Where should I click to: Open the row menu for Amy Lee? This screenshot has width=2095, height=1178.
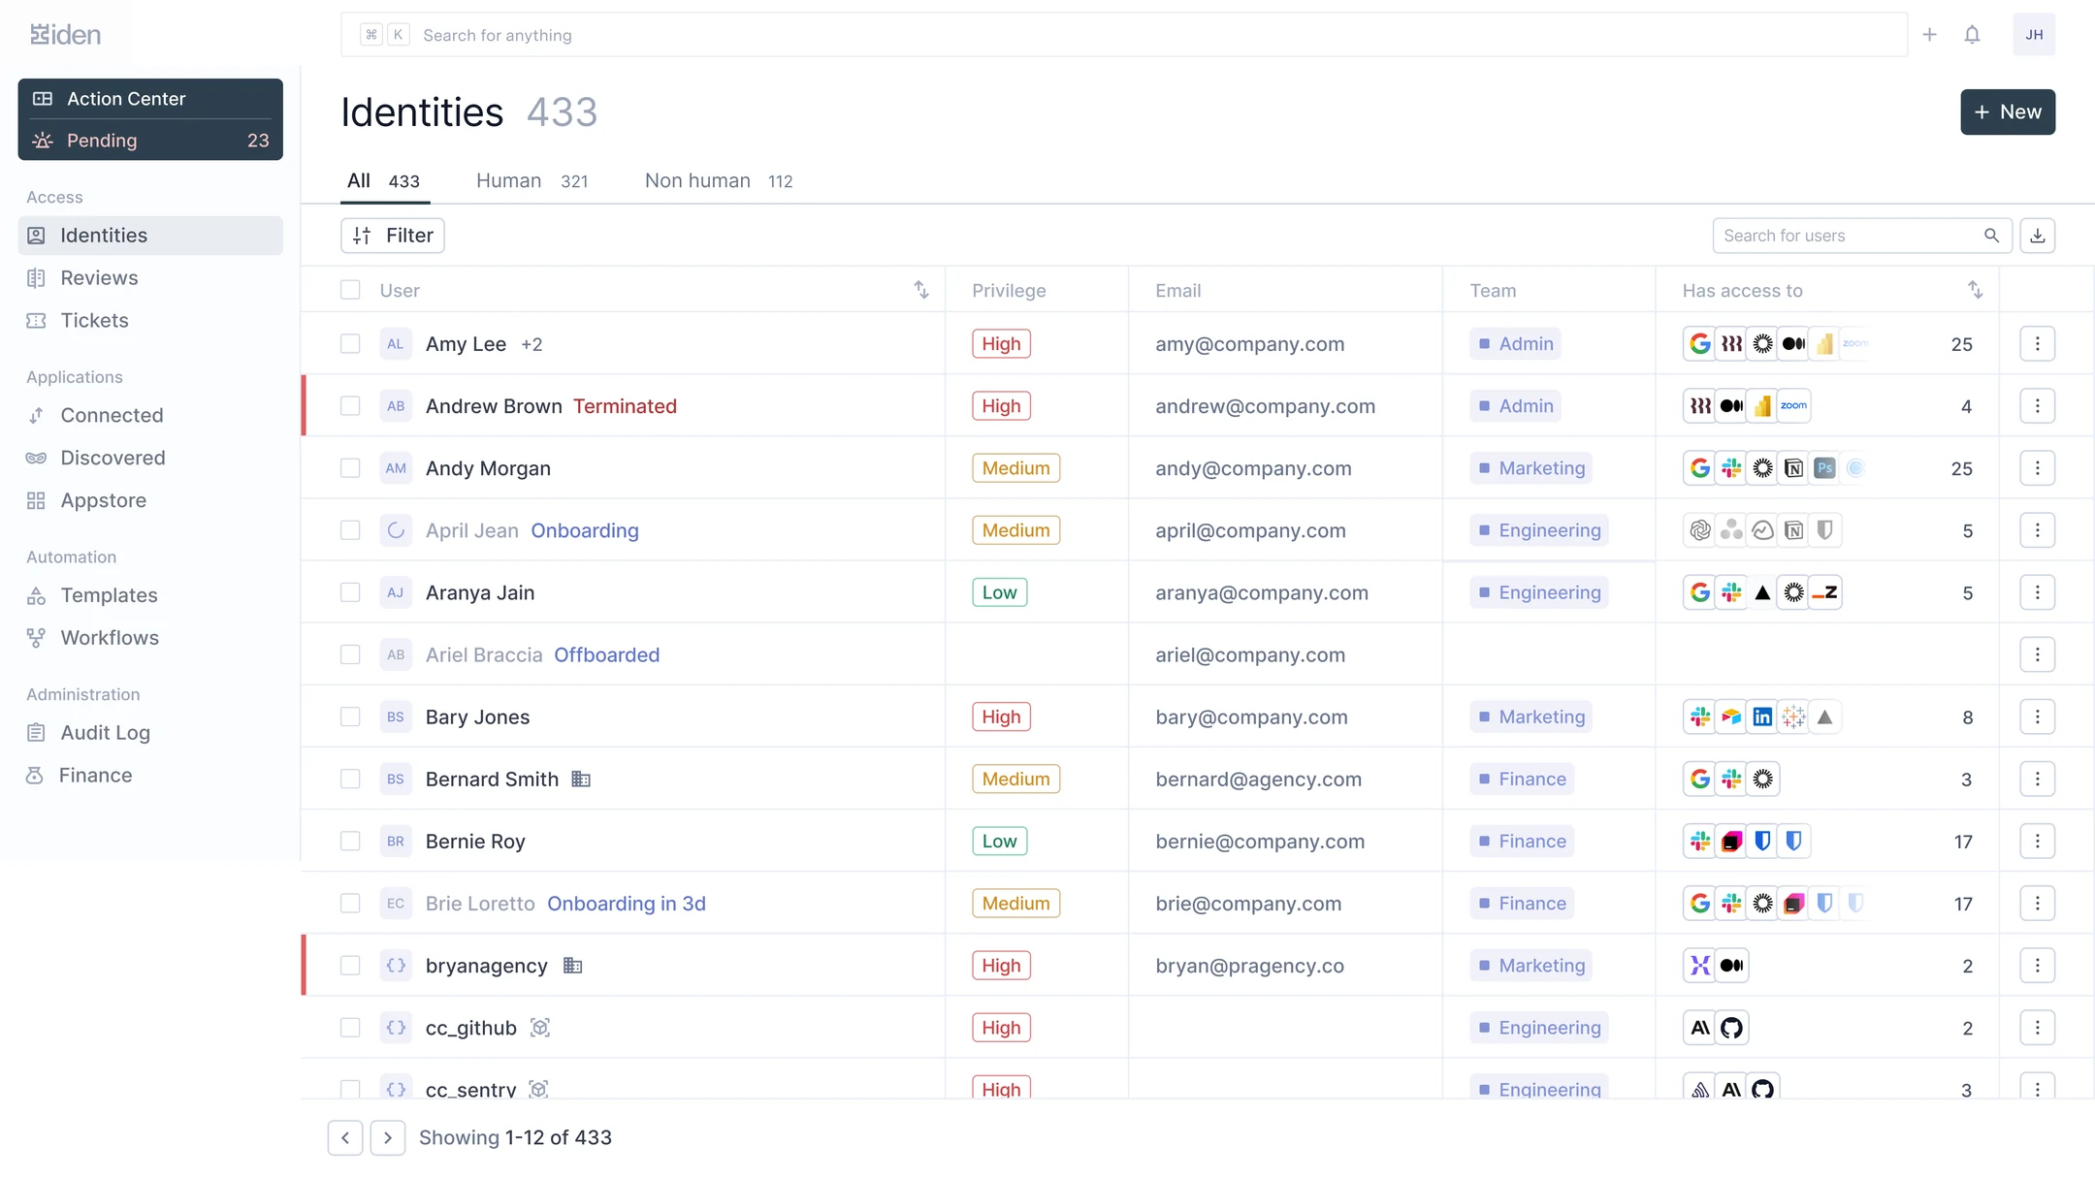pyautogui.click(x=2037, y=344)
